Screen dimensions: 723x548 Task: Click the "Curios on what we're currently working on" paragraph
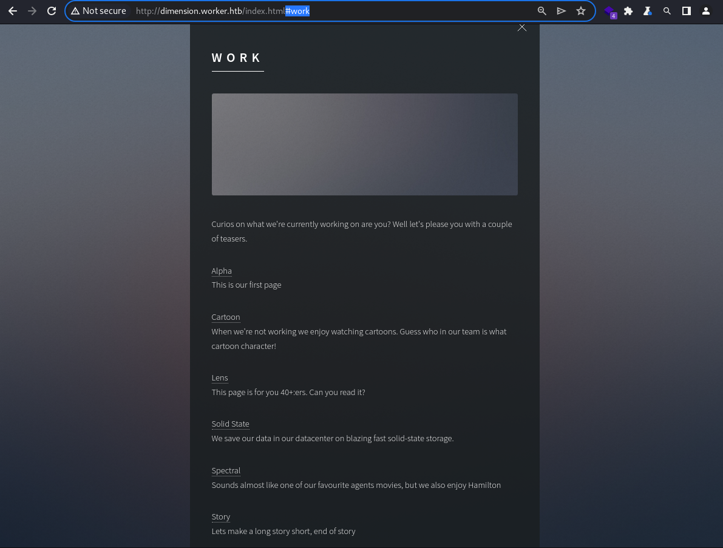point(362,231)
